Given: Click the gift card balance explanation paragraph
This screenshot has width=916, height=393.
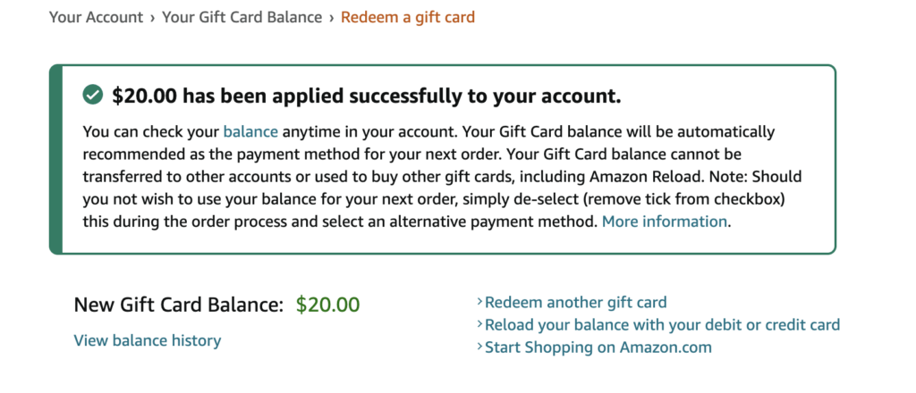Looking at the screenshot, I should coord(429,177).
